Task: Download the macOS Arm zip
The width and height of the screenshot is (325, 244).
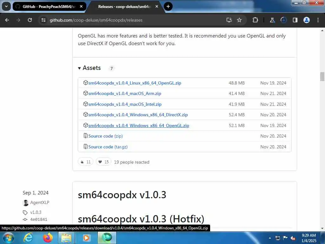Action: click(x=125, y=94)
